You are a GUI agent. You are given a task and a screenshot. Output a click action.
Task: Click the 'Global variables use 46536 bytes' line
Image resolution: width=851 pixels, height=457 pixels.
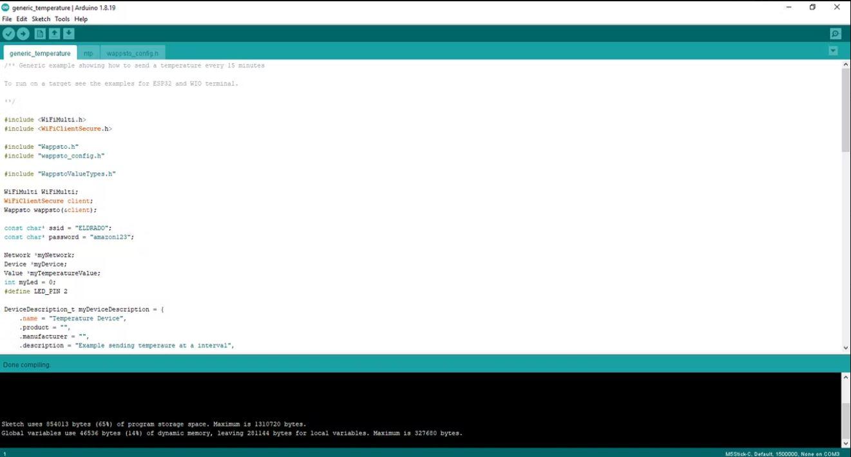coord(232,433)
